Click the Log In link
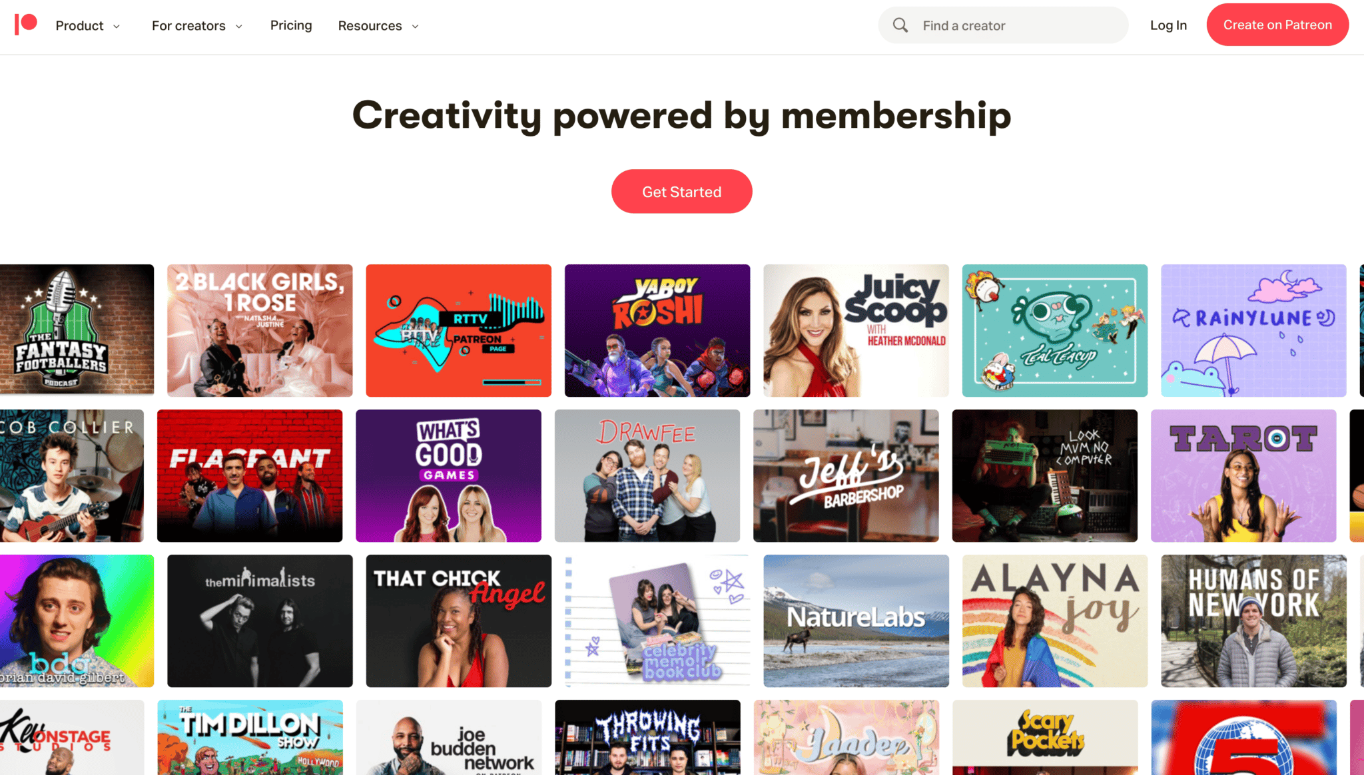The image size is (1364, 775). point(1168,25)
